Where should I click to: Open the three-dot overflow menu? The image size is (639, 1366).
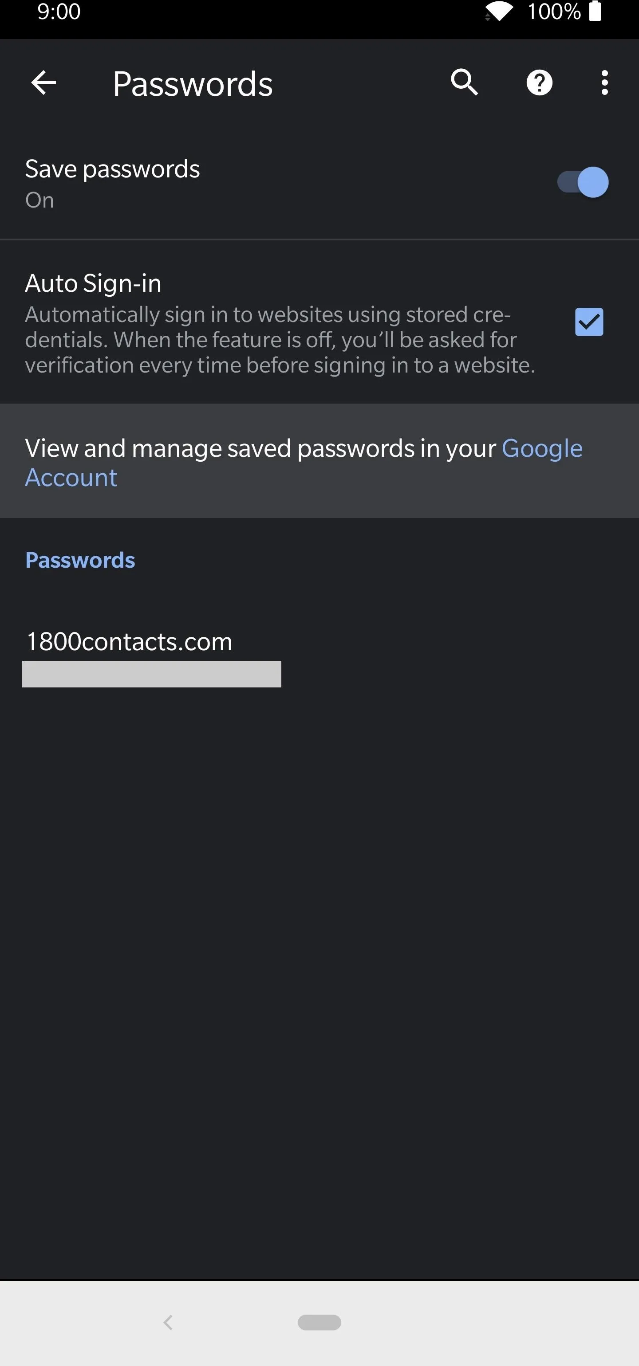604,83
